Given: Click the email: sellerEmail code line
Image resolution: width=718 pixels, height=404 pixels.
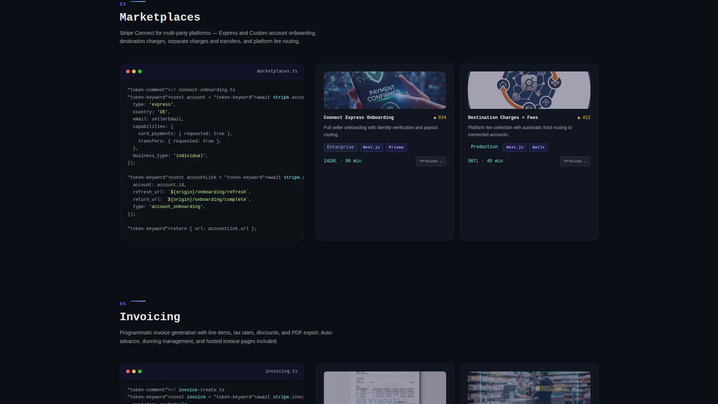Looking at the screenshot, I should coord(158,119).
